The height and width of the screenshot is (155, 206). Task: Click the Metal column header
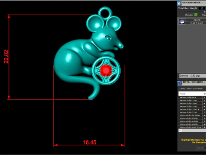click(x=191, y=94)
